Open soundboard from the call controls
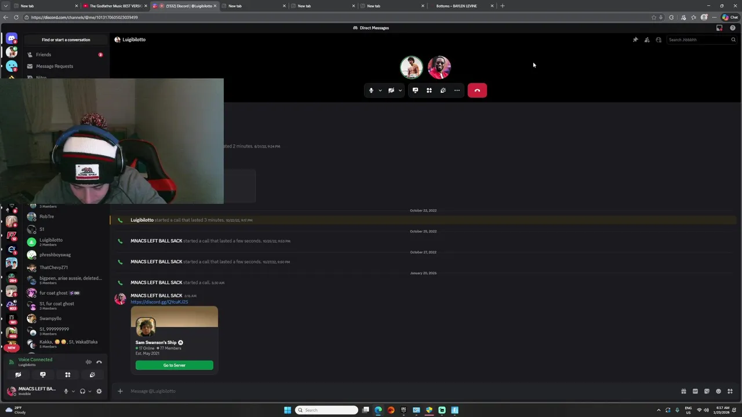The height and width of the screenshot is (417, 742). pyautogui.click(x=443, y=90)
